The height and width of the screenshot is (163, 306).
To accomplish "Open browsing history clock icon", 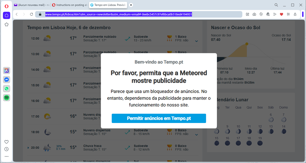I will point(7,149).
